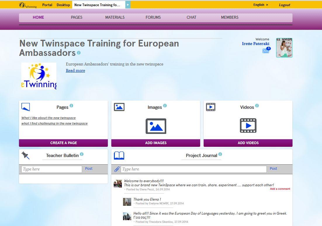Click info icon next to project title
The height and width of the screenshot is (226, 322).
(x=79, y=53)
